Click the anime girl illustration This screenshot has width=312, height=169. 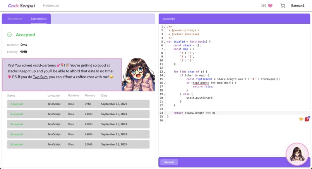139,75
